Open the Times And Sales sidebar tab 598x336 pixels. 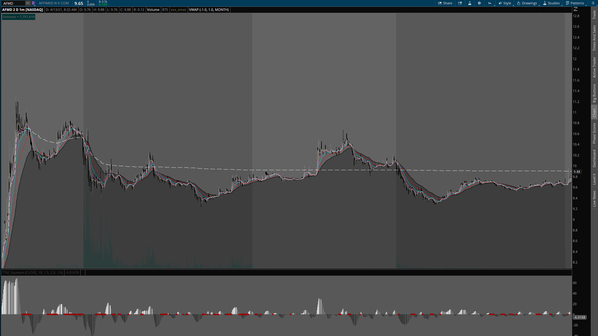(x=594, y=38)
